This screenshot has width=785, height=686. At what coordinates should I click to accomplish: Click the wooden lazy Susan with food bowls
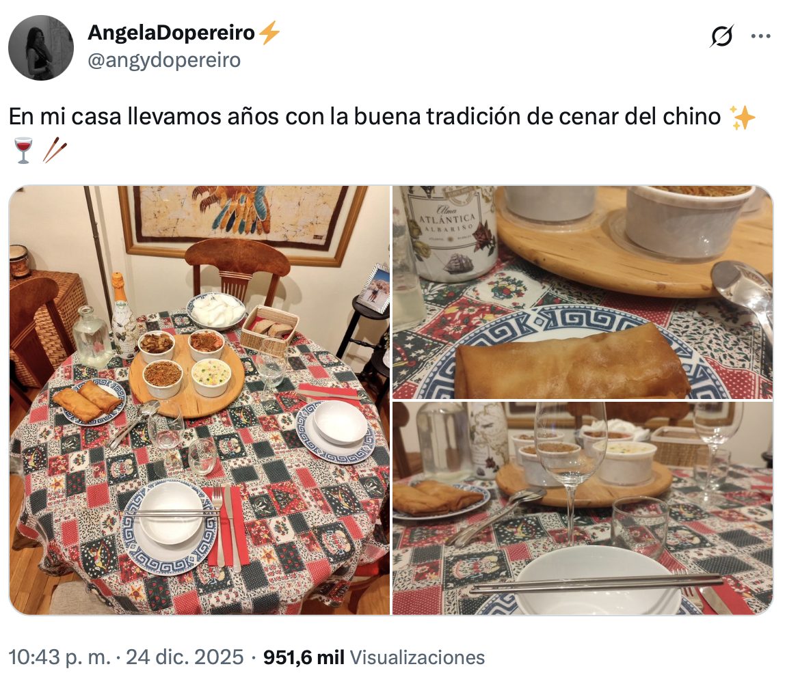[x=187, y=376]
